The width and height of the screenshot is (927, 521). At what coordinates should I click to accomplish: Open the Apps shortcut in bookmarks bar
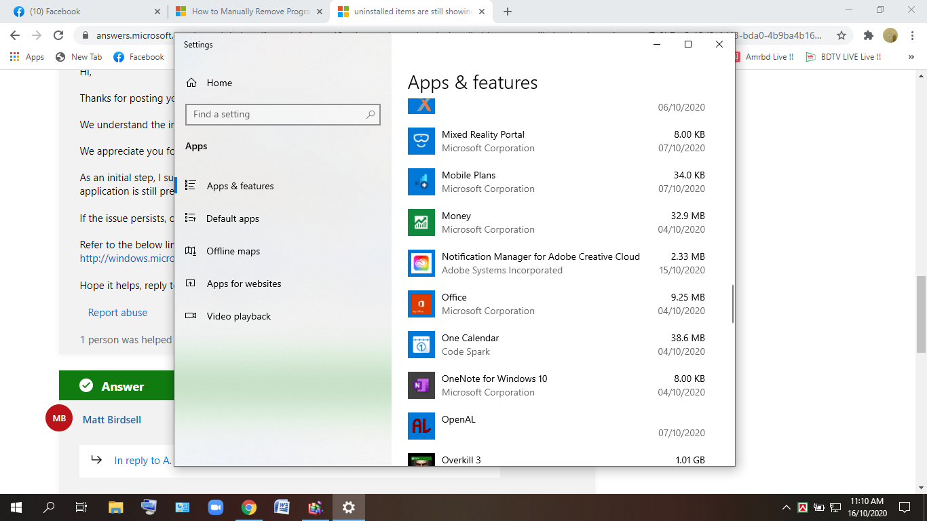(x=27, y=57)
